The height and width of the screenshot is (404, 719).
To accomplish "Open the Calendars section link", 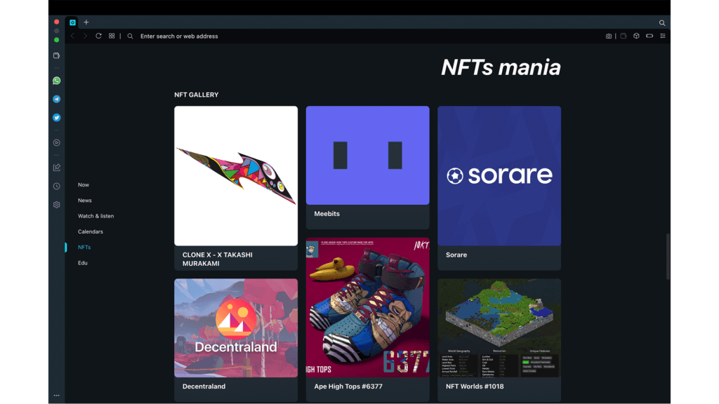I will [x=91, y=231].
